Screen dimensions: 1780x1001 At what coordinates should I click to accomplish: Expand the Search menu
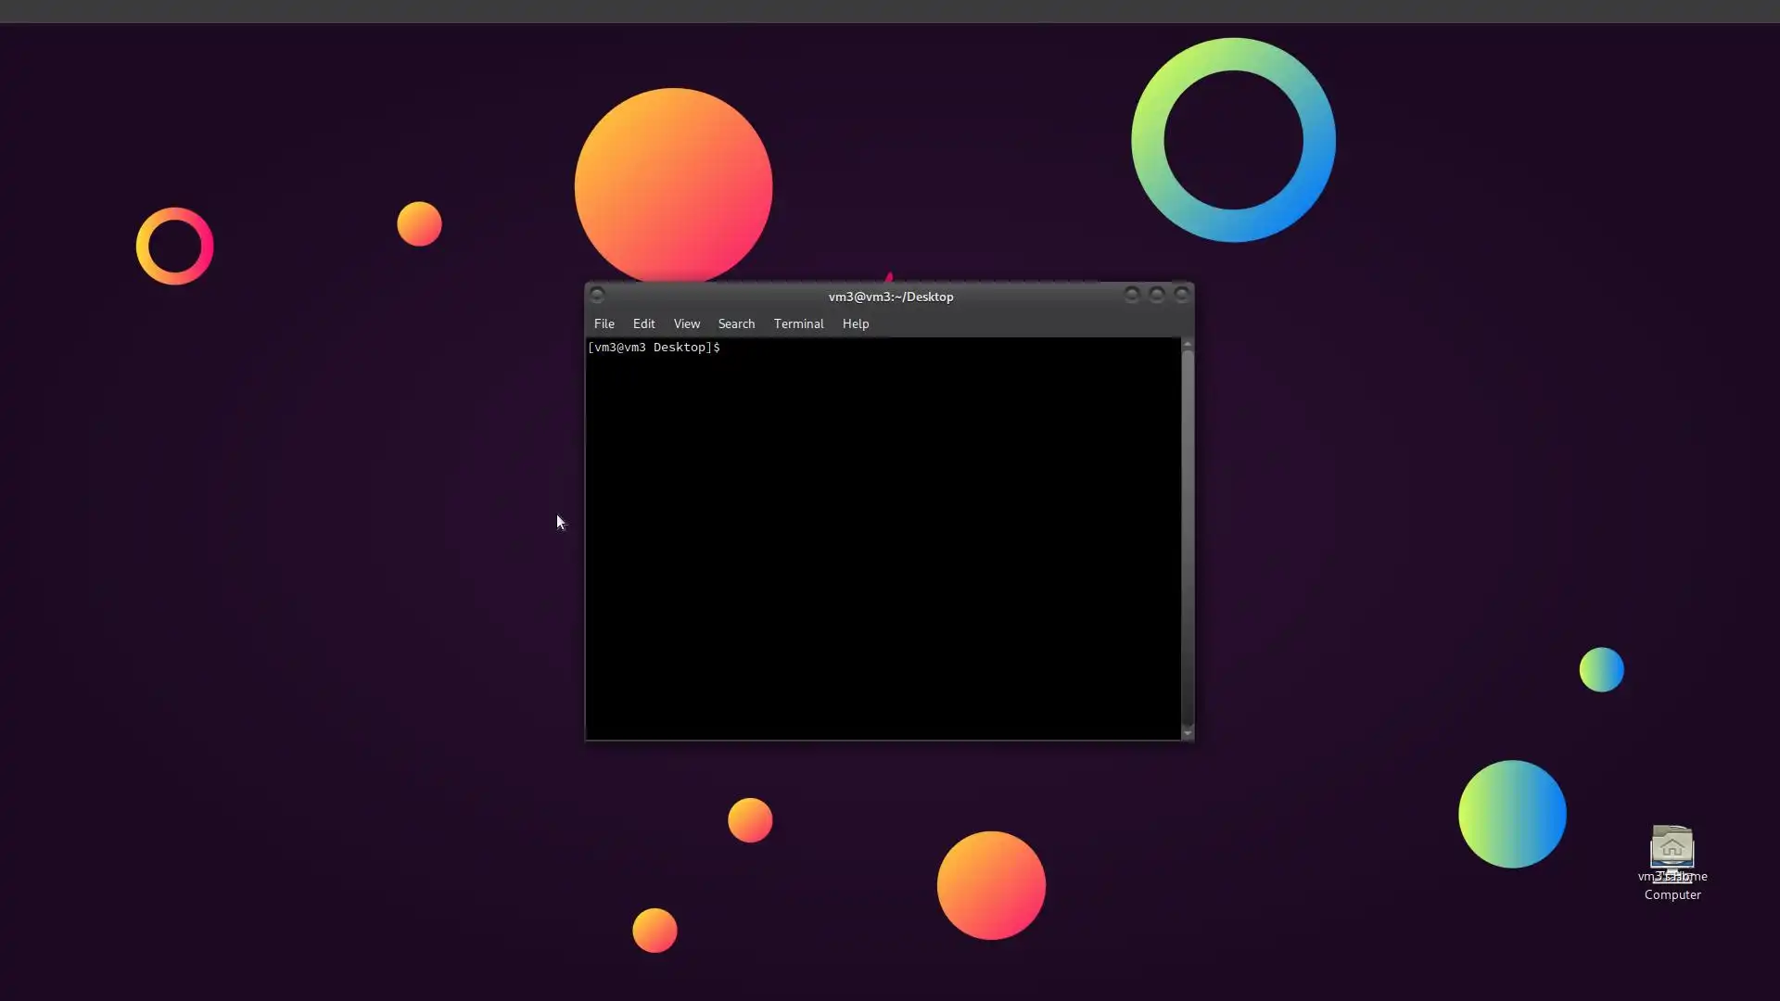(x=736, y=323)
